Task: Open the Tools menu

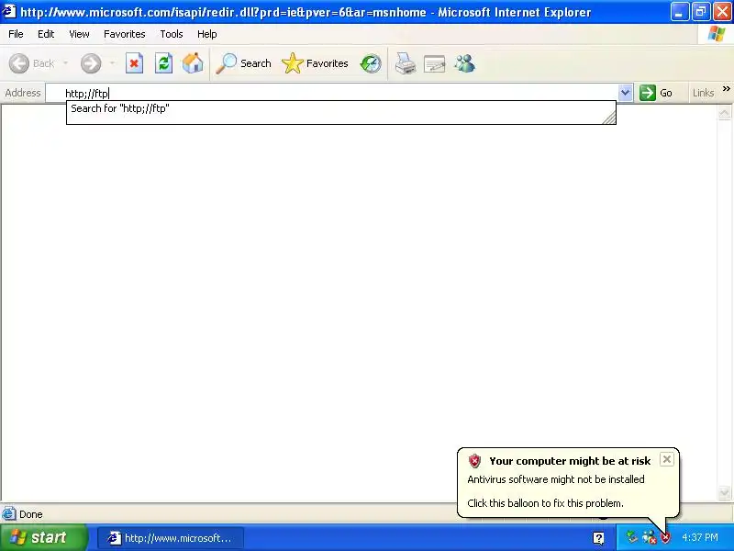Action: click(172, 34)
